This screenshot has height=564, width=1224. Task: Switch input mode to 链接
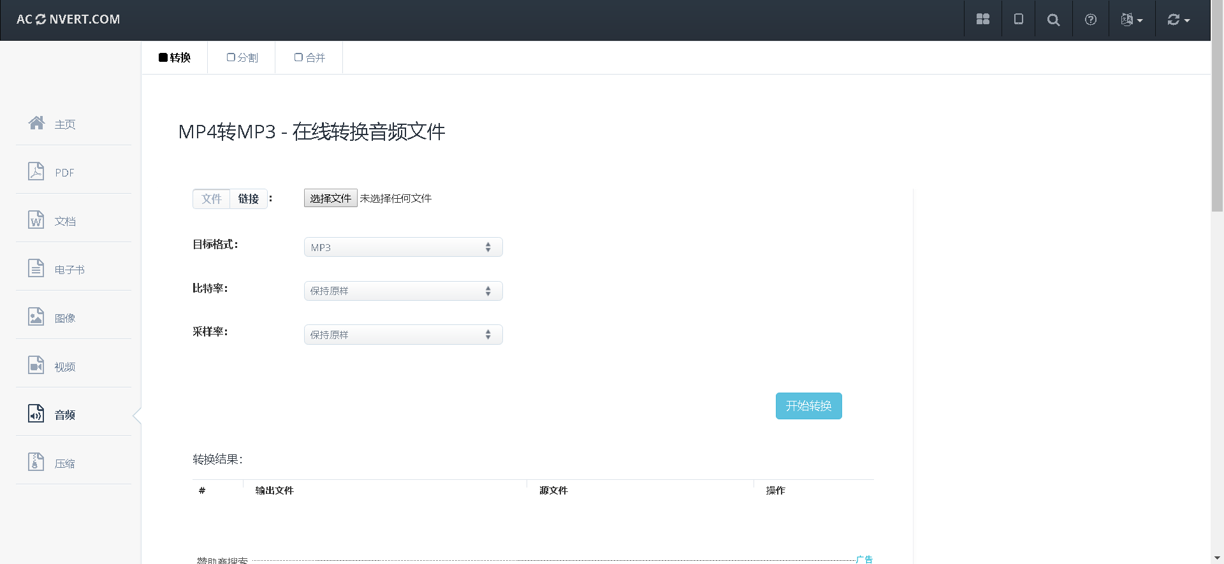[249, 199]
